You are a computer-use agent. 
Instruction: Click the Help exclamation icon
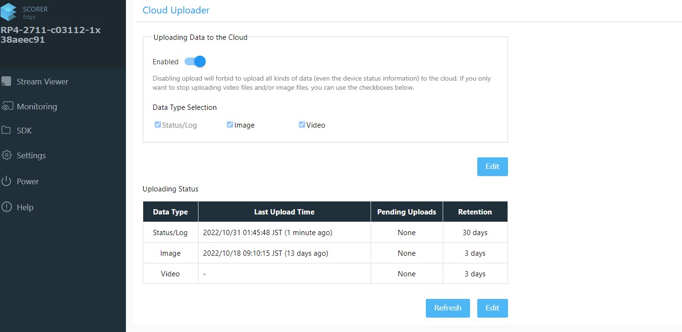click(x=6, y=207)
